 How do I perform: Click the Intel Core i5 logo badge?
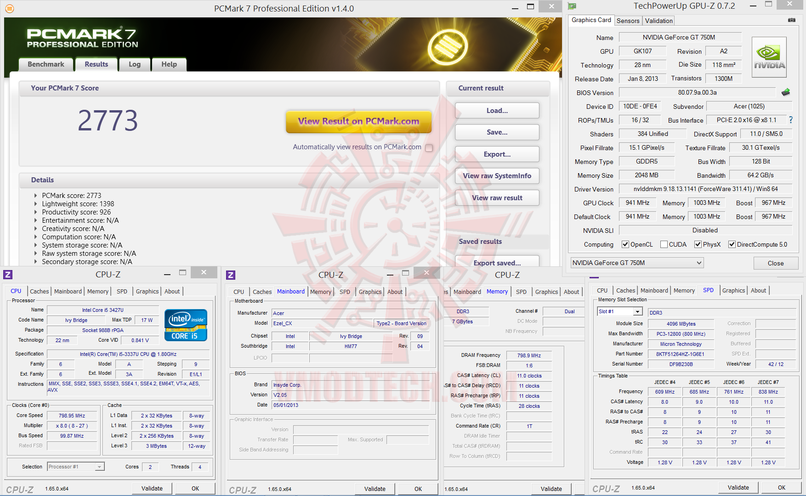pyautogui.click(x=186, y=325)
